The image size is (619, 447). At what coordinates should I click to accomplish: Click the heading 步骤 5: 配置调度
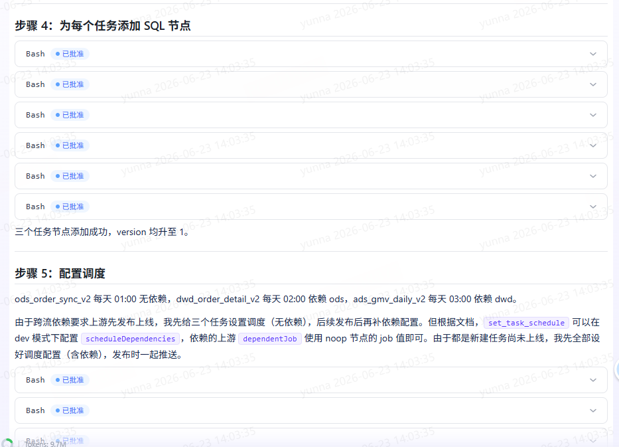60,274
